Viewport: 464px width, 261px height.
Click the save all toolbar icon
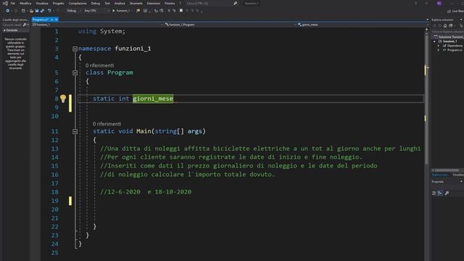pos(42,11)
